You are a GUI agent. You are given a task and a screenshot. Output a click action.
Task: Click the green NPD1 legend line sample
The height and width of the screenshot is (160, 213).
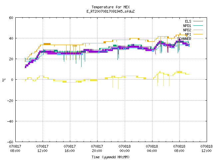[x=198, y=25]
